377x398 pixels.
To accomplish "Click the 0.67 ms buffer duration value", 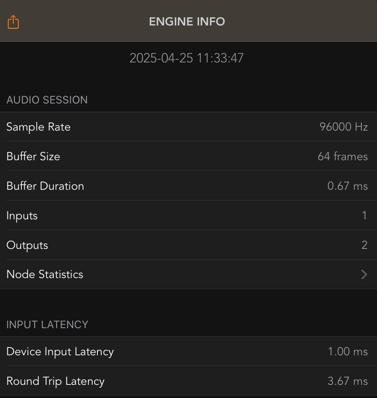I will coord(347,186).
